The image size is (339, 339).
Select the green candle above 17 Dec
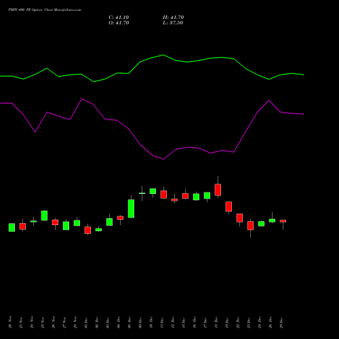click(x=207, y=195)
